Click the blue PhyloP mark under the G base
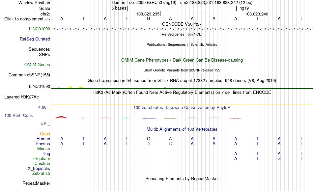Image resolution: width=313 pixels, height=191 pixels. [150, 119]
